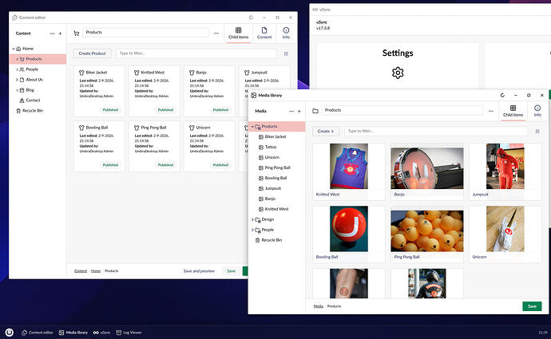Open Info tab in Content editor

[286, 34]
